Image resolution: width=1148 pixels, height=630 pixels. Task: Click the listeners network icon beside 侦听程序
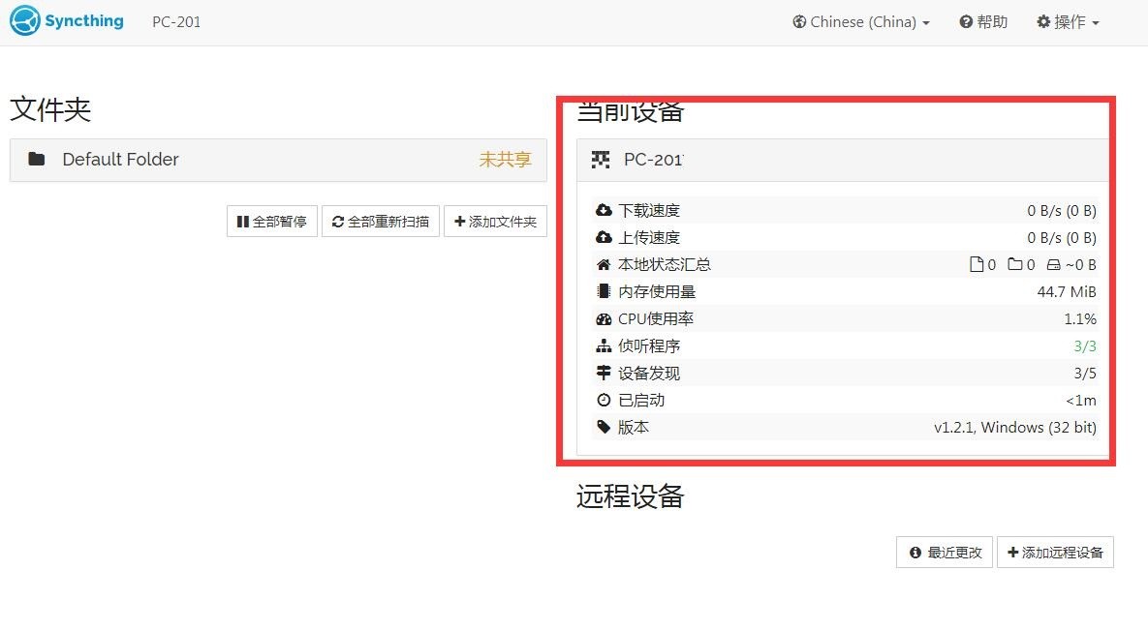[x=604, y=345]
